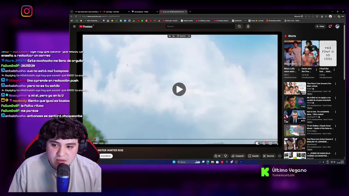
Task: Toggle the autoplay switch in the player
Action: coord(258,143)
